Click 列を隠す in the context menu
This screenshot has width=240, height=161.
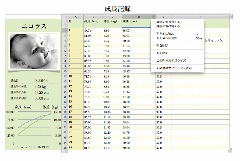(177, 53)
